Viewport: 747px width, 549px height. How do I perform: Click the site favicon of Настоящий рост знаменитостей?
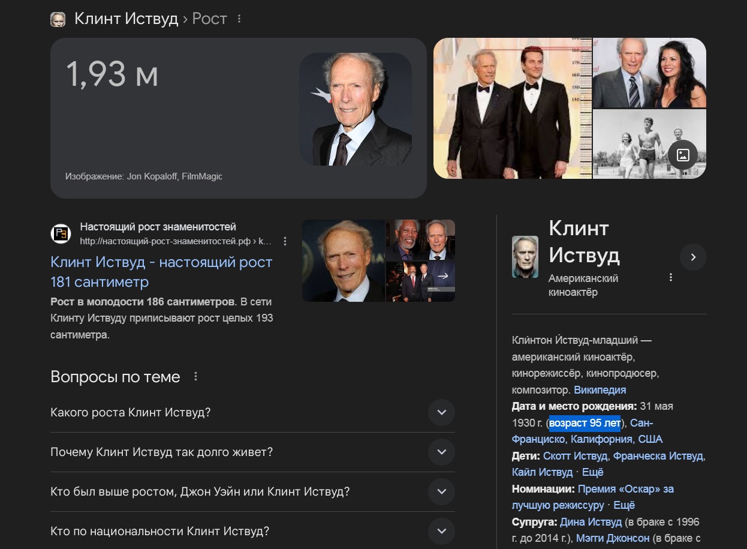pyautogui.click(x=61, y=233)
